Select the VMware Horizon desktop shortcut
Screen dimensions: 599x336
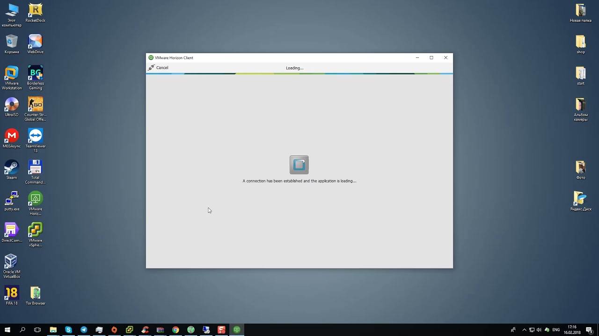point(35,203)
